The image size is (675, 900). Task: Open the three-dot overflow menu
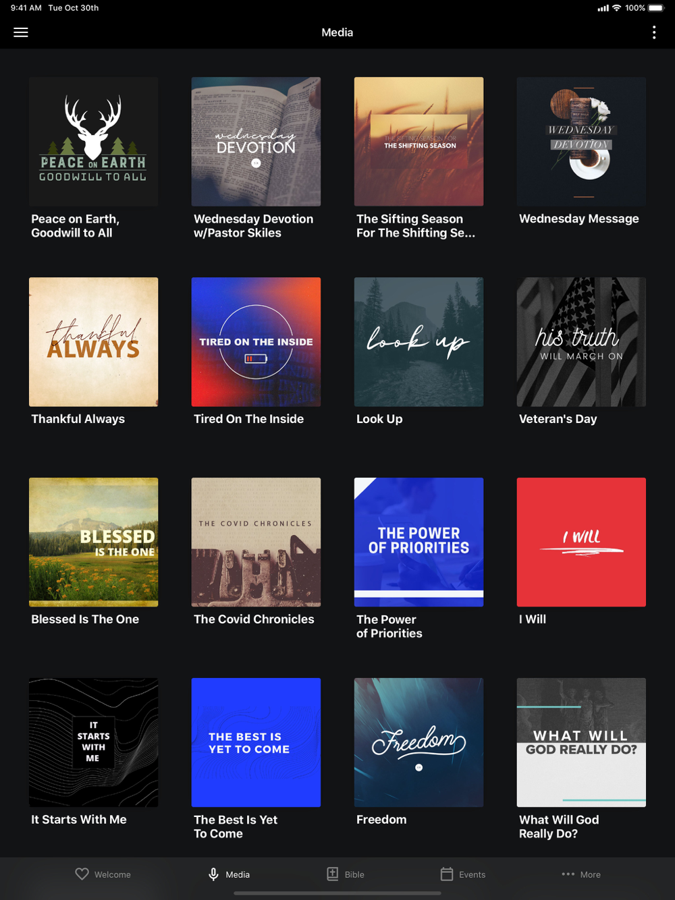click(654, 32)
